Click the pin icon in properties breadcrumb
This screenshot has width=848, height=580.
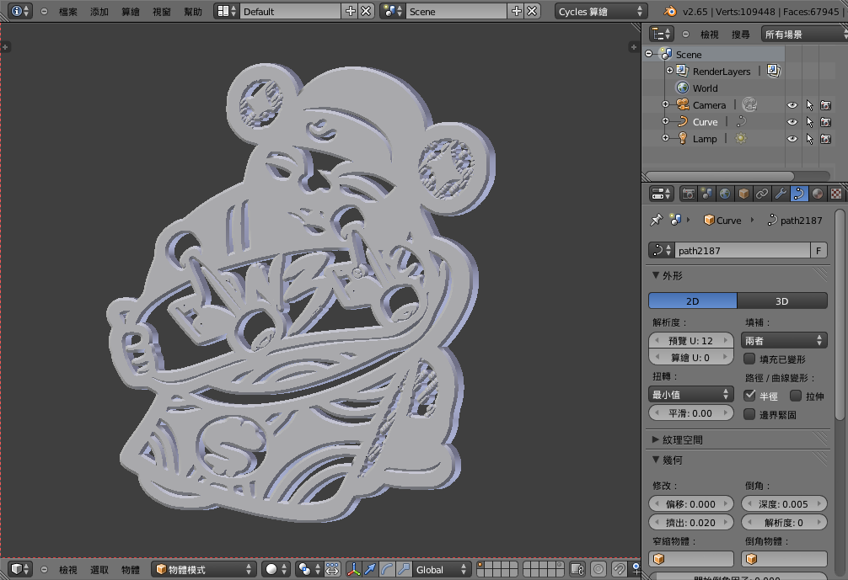656,220
